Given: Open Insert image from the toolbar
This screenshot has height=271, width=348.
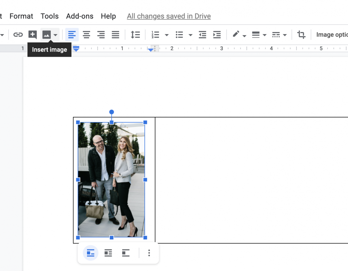Looking at the screenshot, I should 47,34.
